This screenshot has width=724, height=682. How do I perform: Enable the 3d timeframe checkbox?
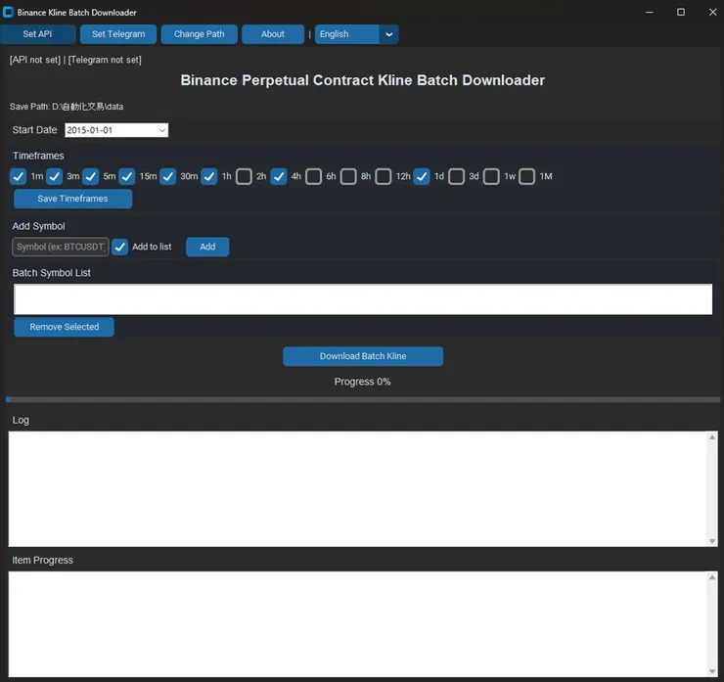(x=456, y=176)
